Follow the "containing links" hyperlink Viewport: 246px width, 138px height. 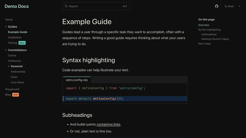click(x=108, y=124)
